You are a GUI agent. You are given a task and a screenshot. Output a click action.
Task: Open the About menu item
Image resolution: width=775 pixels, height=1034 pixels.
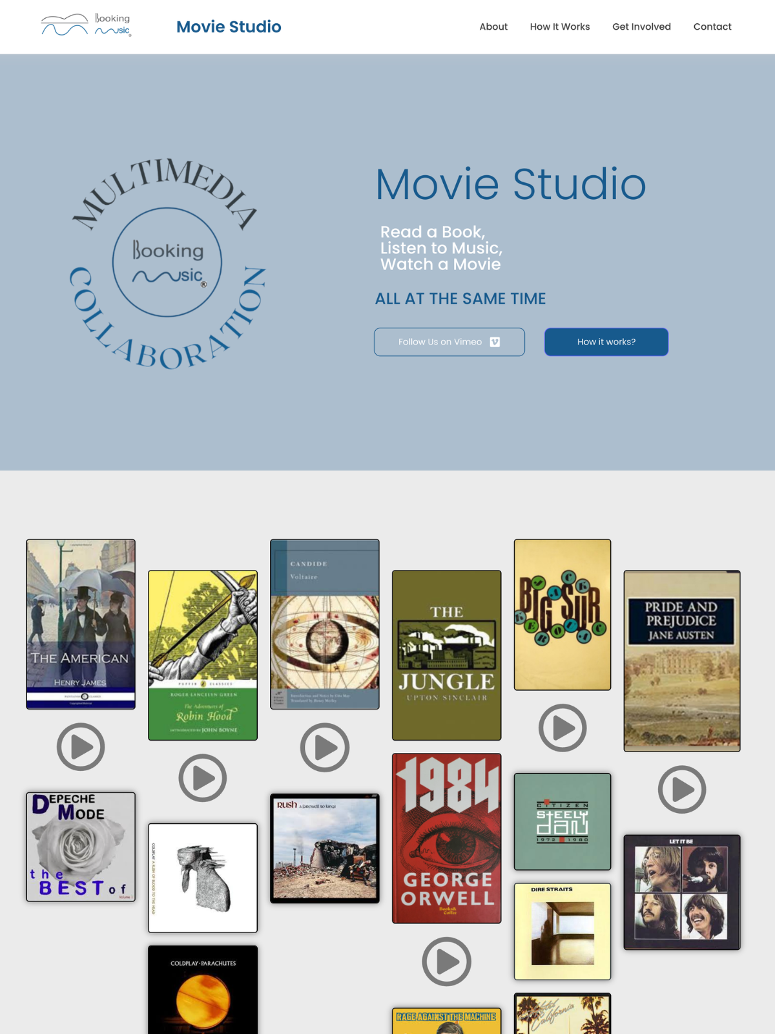click(x=493, y=26)
